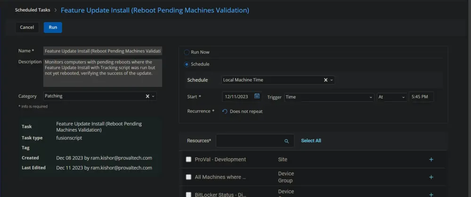Add All Machines where group with plus
The height and width of the screenshot is (197, 471).
pyautogui.click(x=431, y=177)
